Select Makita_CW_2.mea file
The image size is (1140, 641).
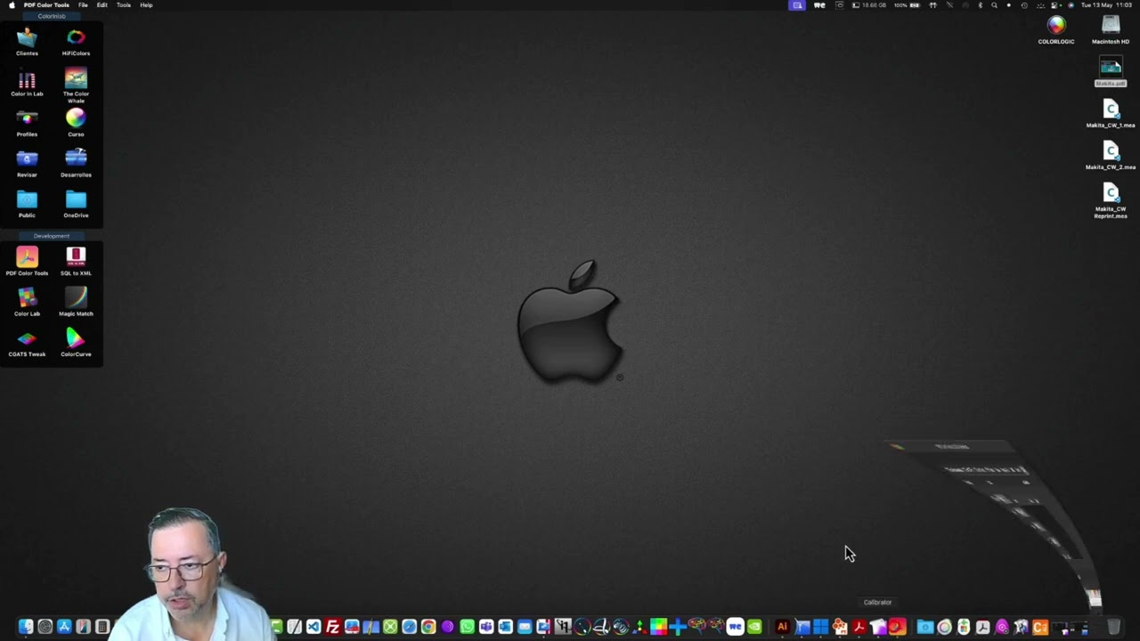(1111, 155)
